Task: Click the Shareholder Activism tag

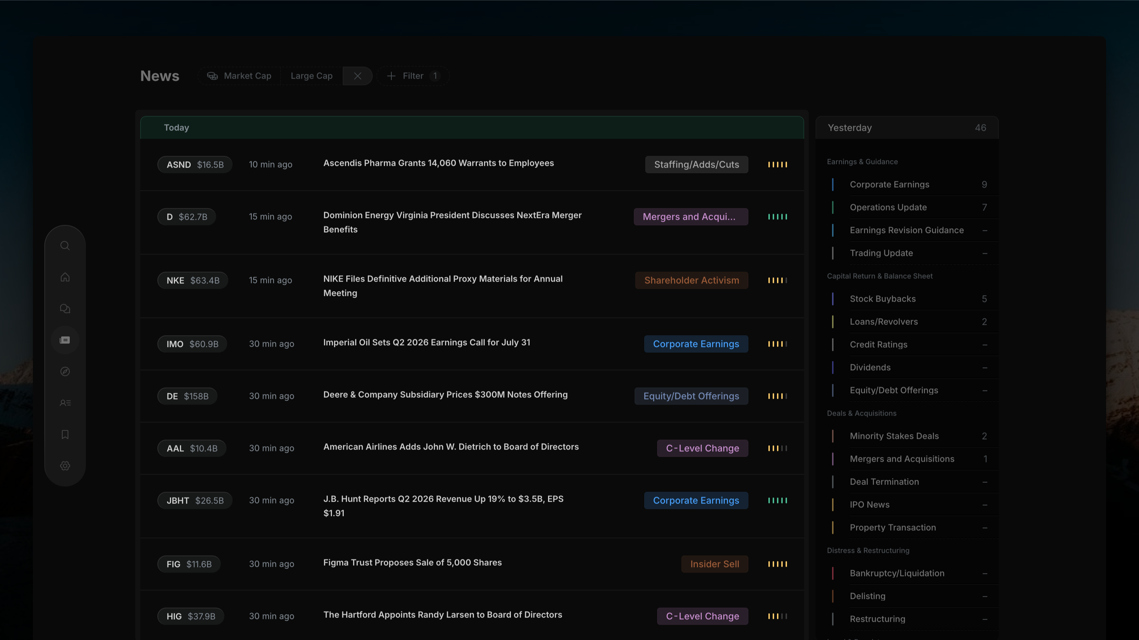Action: click(x=691, y=281)
